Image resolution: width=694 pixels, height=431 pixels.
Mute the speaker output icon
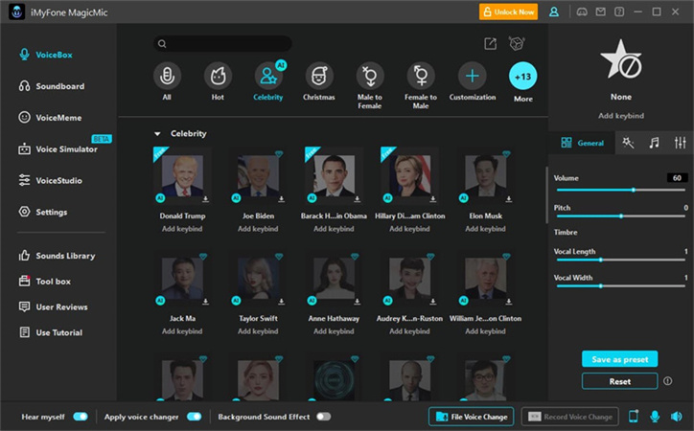click(x=677, y=417)
